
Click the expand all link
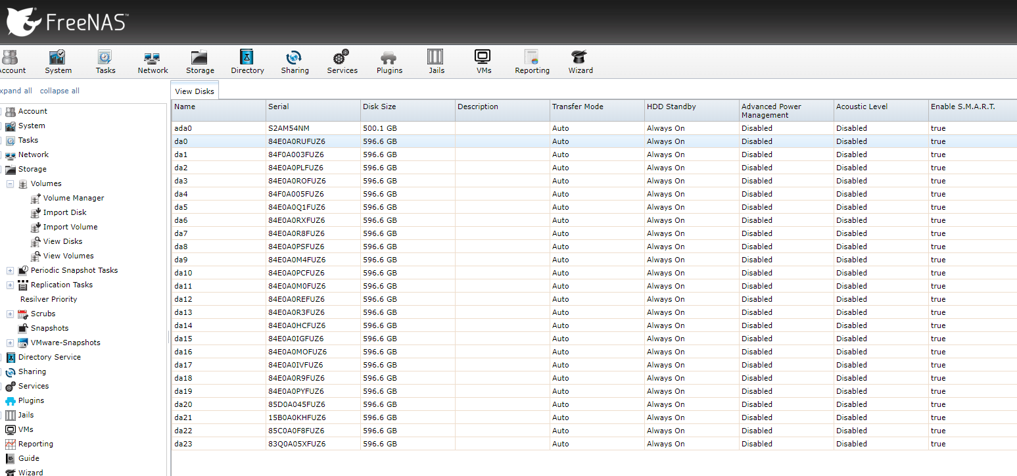point(15,91)
